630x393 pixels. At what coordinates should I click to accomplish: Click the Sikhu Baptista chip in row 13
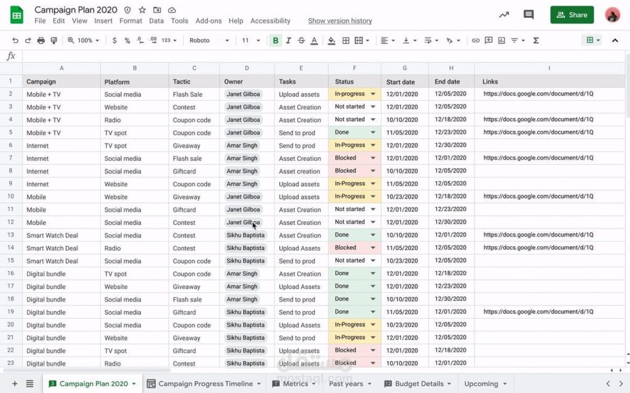click(x=245, y=235)
